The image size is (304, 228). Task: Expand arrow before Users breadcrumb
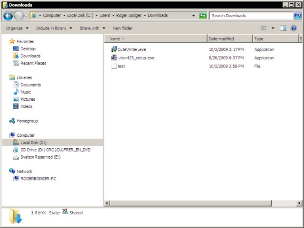[x=96, y=15]
